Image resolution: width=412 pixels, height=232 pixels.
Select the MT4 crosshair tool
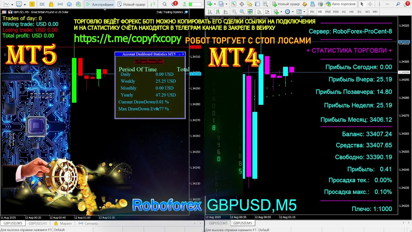pos(370,4)
